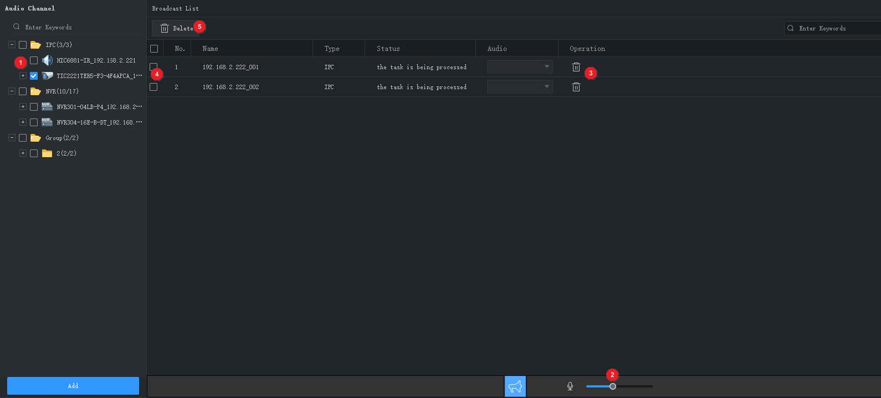Check the box for broadcast row 1
Viewport: 881px width, 398px height.
pos(153,67)
